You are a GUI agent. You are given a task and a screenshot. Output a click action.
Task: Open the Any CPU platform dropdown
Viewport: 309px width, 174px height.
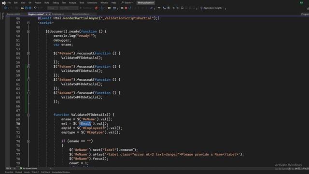(x=69, y=8)
